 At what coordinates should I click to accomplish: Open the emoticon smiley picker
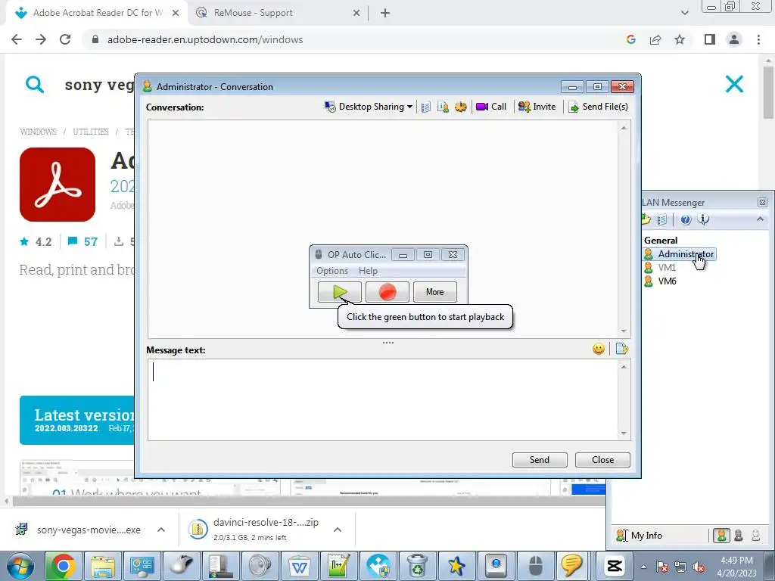tap(599, 350)
